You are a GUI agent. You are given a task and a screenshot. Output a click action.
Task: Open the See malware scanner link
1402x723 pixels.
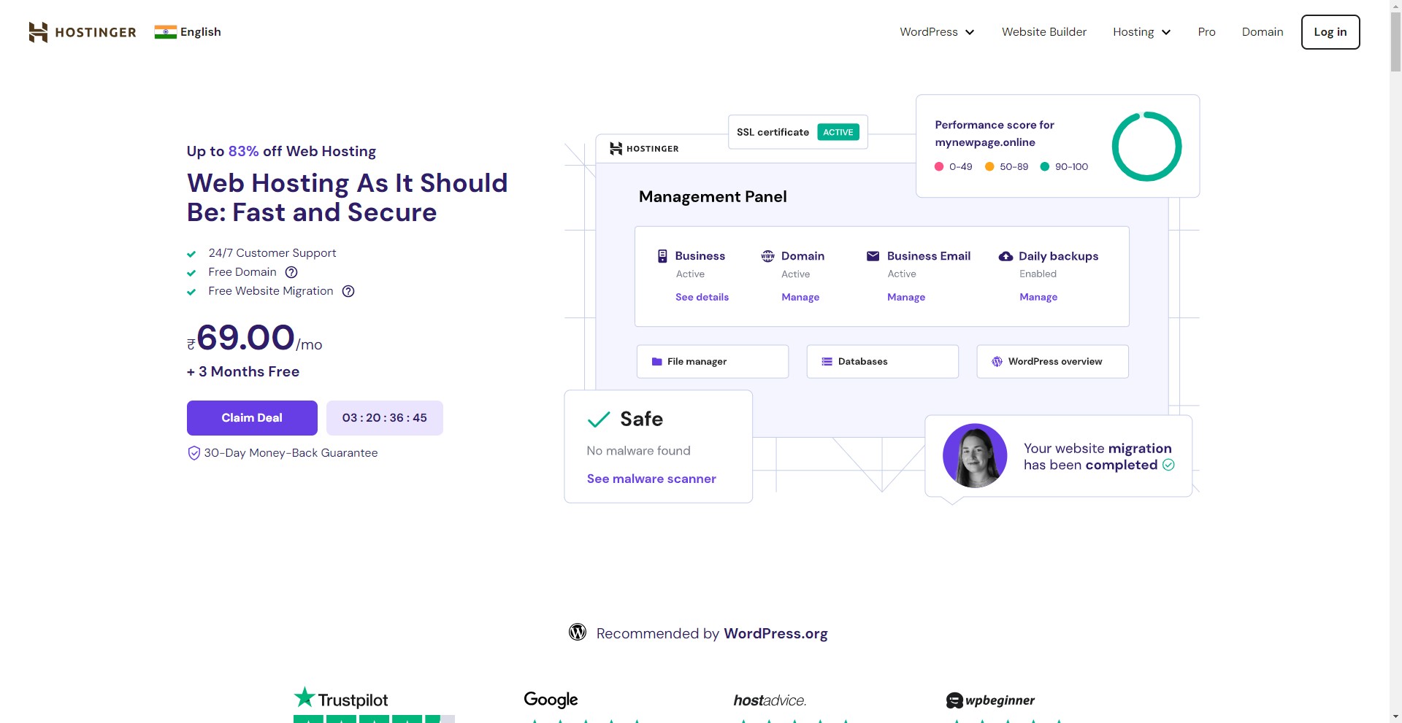pyautogui.click(x=651, y=479)
